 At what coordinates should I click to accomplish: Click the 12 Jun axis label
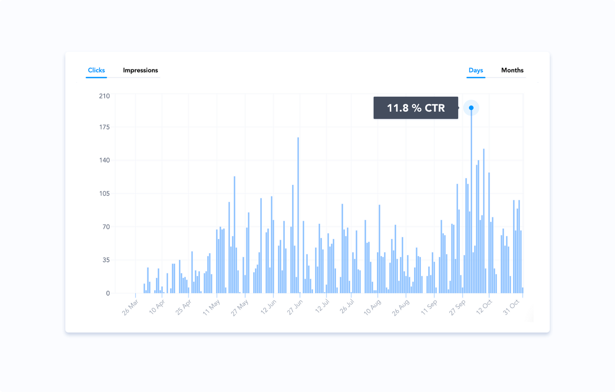pyautogui.click(x=268, y=307)
